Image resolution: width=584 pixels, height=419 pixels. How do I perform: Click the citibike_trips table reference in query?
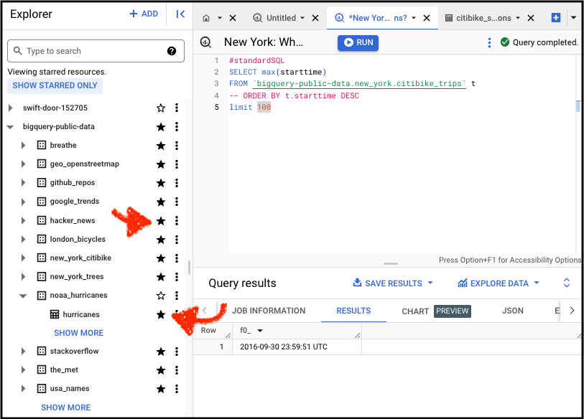point(359,84)
